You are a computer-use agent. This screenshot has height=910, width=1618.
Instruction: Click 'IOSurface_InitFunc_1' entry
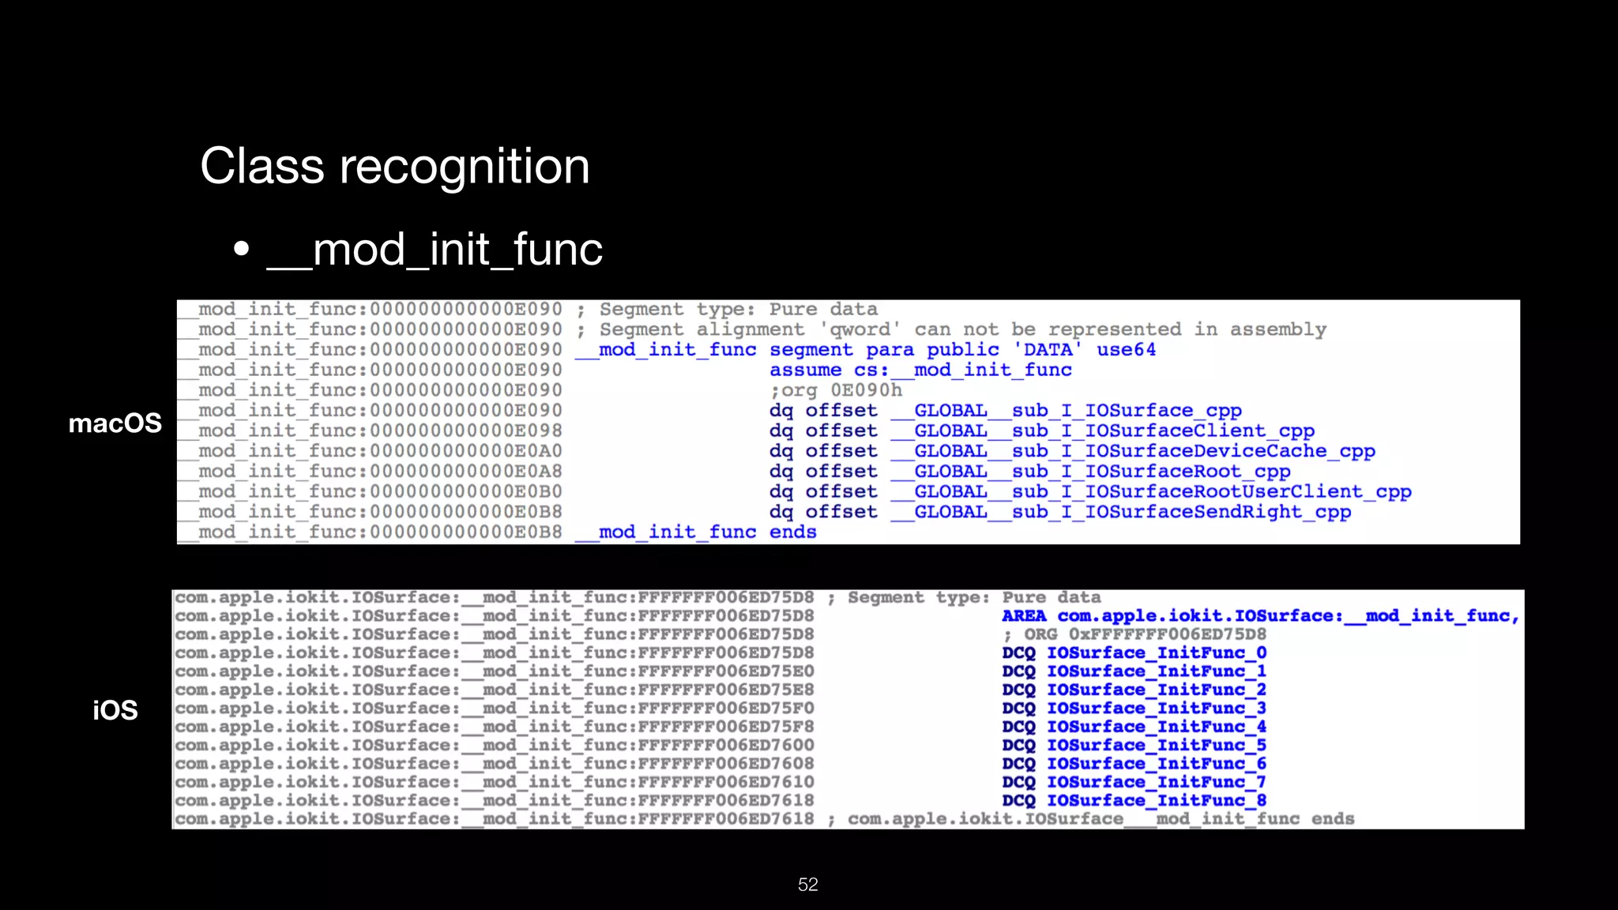(x=1157, y=671)
